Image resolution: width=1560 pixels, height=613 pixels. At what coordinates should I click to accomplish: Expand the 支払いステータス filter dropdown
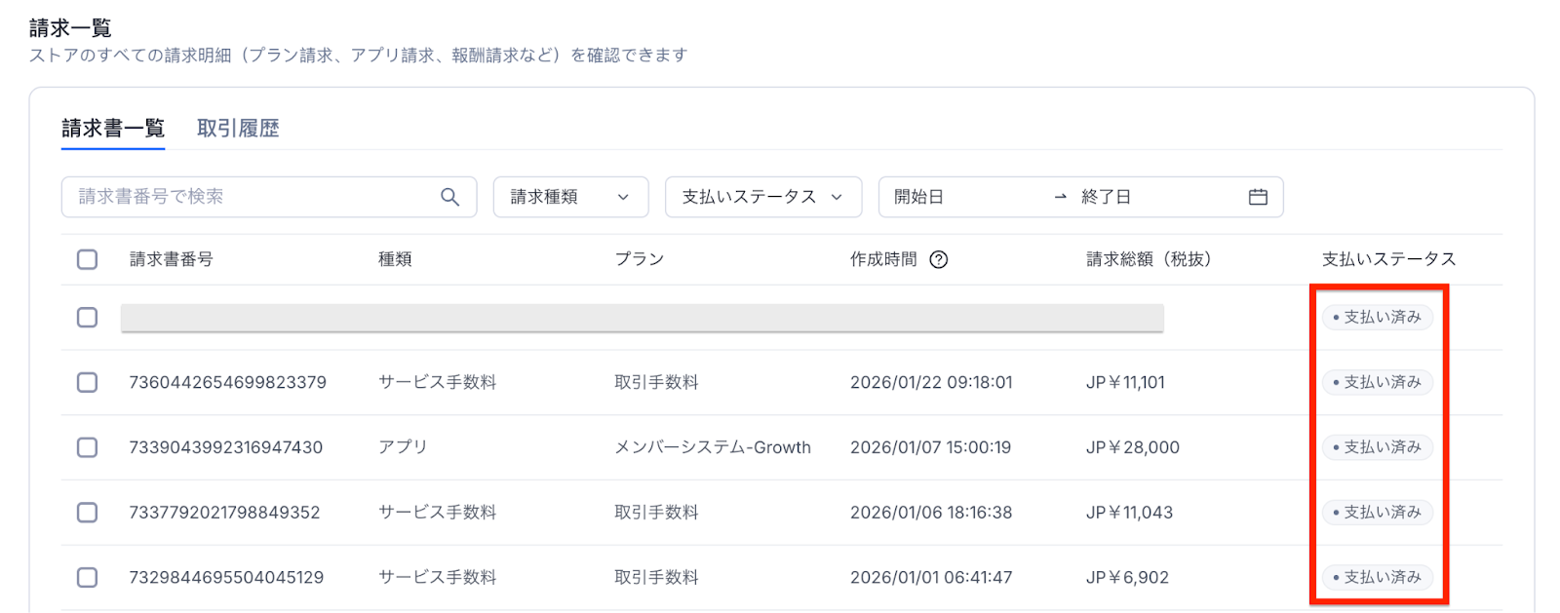(762, 197)
